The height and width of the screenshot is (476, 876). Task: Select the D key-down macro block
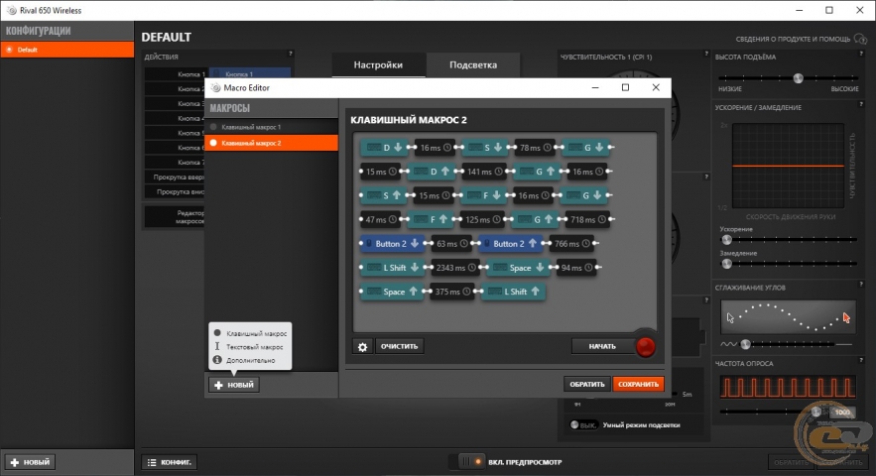tap(384, 148)
